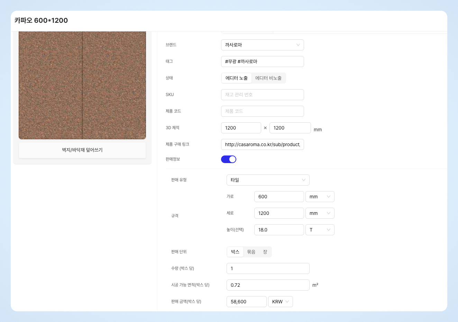The image size is (458, 322).
Task: Click the 벽지/바닥재 덮어쓰기 button
Action: [x=82, y=150]
